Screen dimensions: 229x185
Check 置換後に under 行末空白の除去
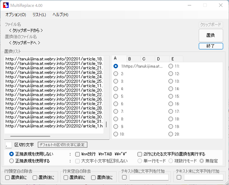93,177
